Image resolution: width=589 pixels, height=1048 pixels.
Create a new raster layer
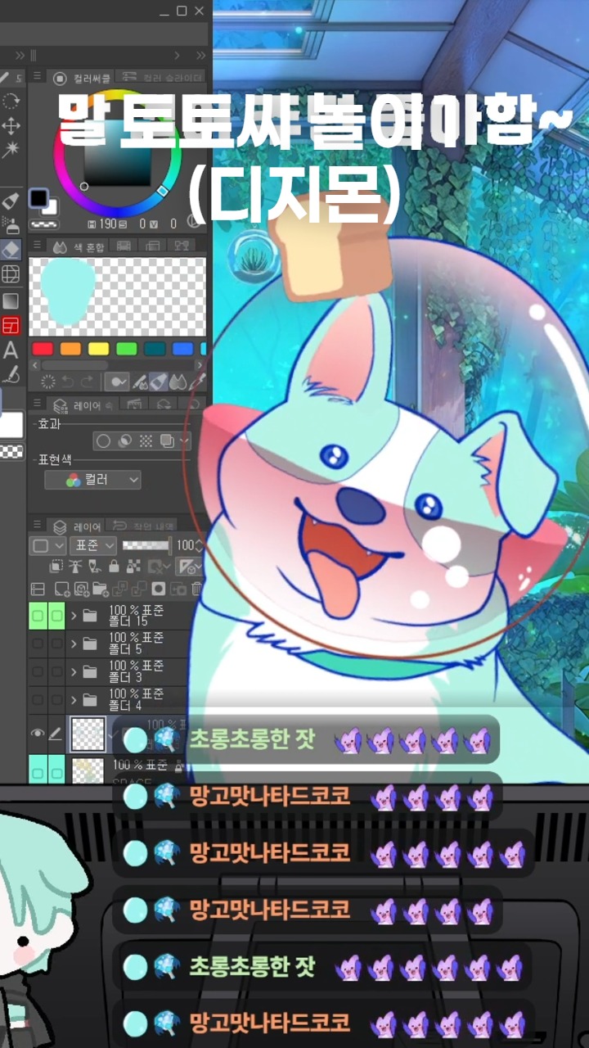[x=62, y=589]
